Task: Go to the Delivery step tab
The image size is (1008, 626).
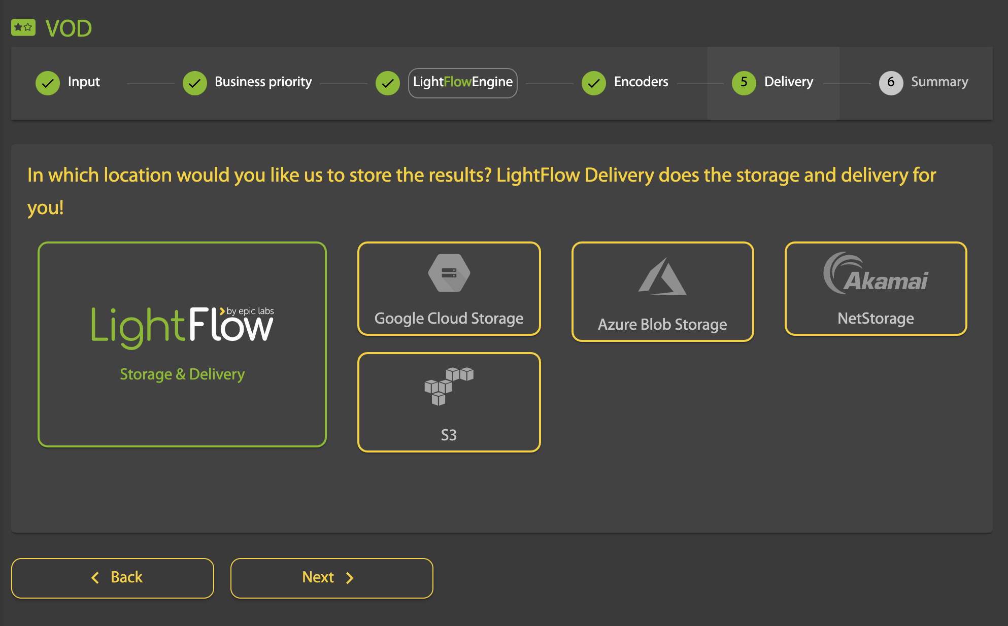Action: (788, 82)
